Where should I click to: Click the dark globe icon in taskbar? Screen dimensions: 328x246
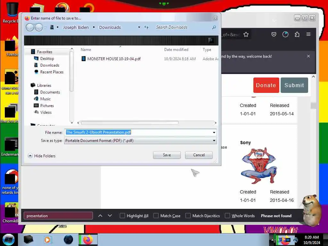[x=68, y=240]
